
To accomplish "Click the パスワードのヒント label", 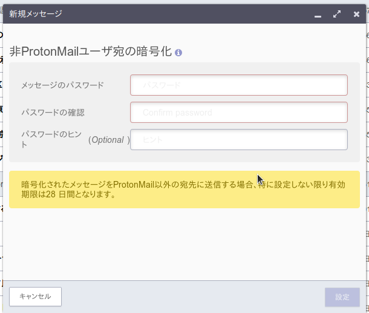I will [51, 139].
